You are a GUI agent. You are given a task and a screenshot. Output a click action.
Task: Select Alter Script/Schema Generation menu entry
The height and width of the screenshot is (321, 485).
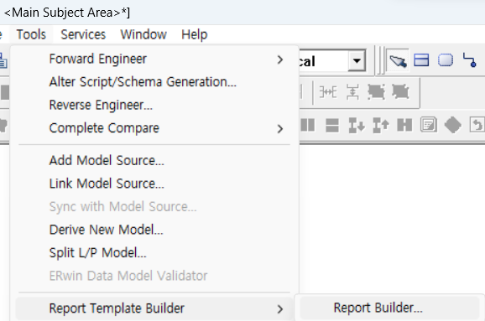pyautogui.click(x=154, y=82)
